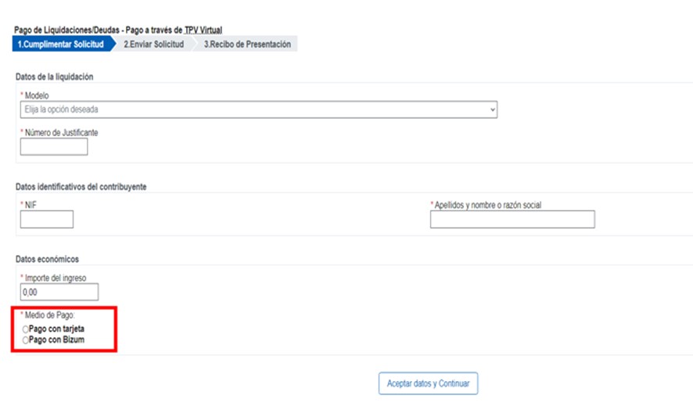The width and height of the screenshot is (693, 410).
Task: Select the Cumplimentar Solicitud step tab
Action: (60, 45)
